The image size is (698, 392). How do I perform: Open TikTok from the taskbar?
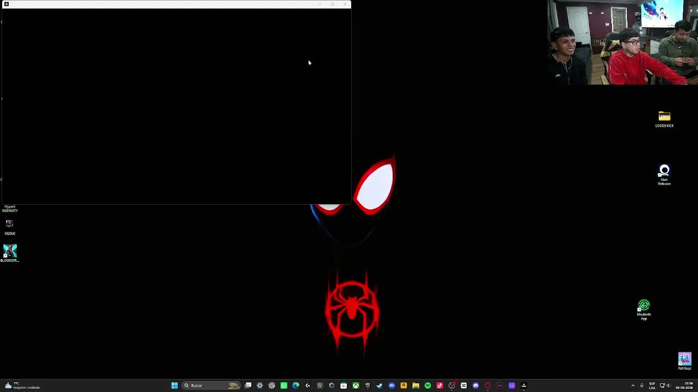pyautogui.click(x=440, y=385)
